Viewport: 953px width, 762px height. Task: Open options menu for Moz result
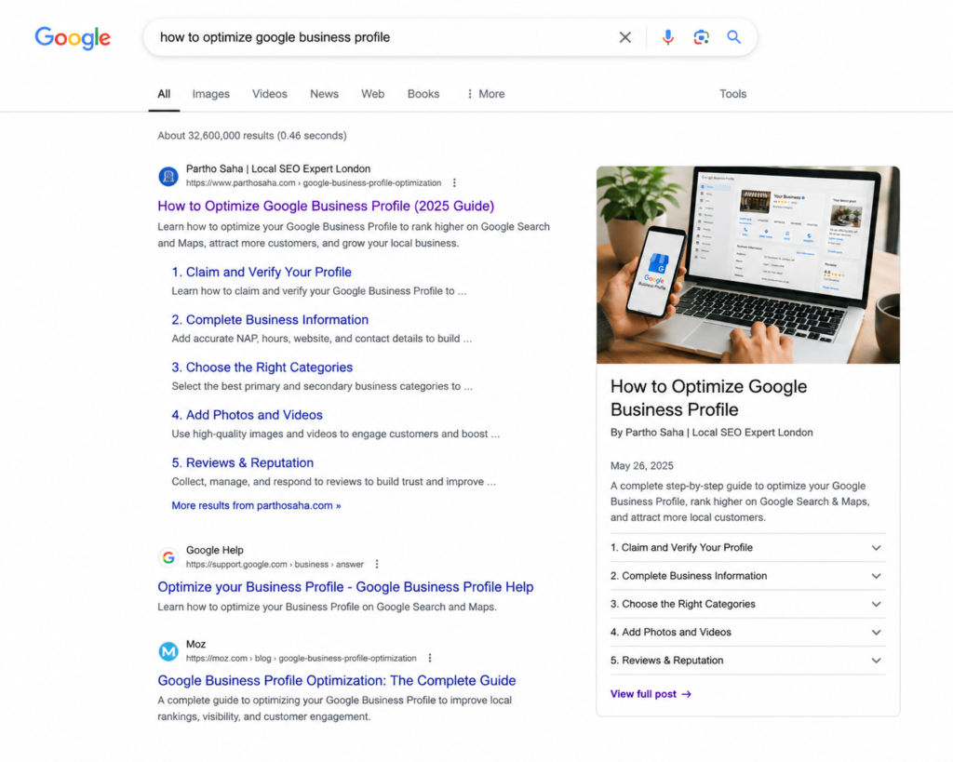pos(430,658)
